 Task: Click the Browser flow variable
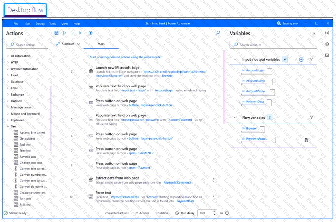[x=251, y=129]
